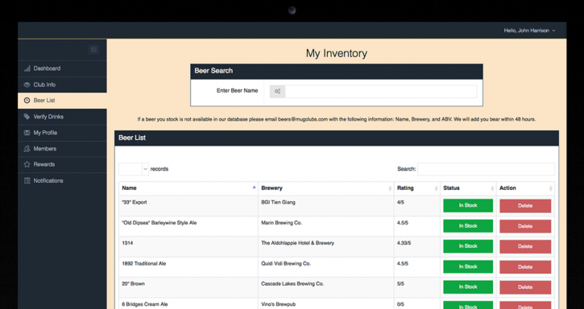Image resolution: width=584 pixels, height=309 pixels.
Task: Click the 4.33/5 rating value
Action: [404, 243]
